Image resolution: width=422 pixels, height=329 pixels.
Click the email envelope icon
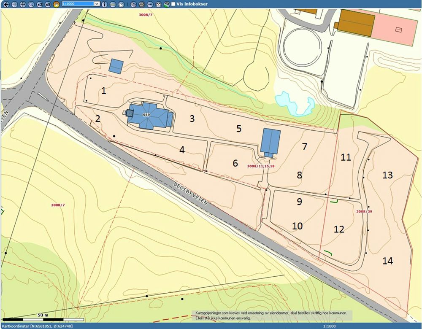point(158,4)
